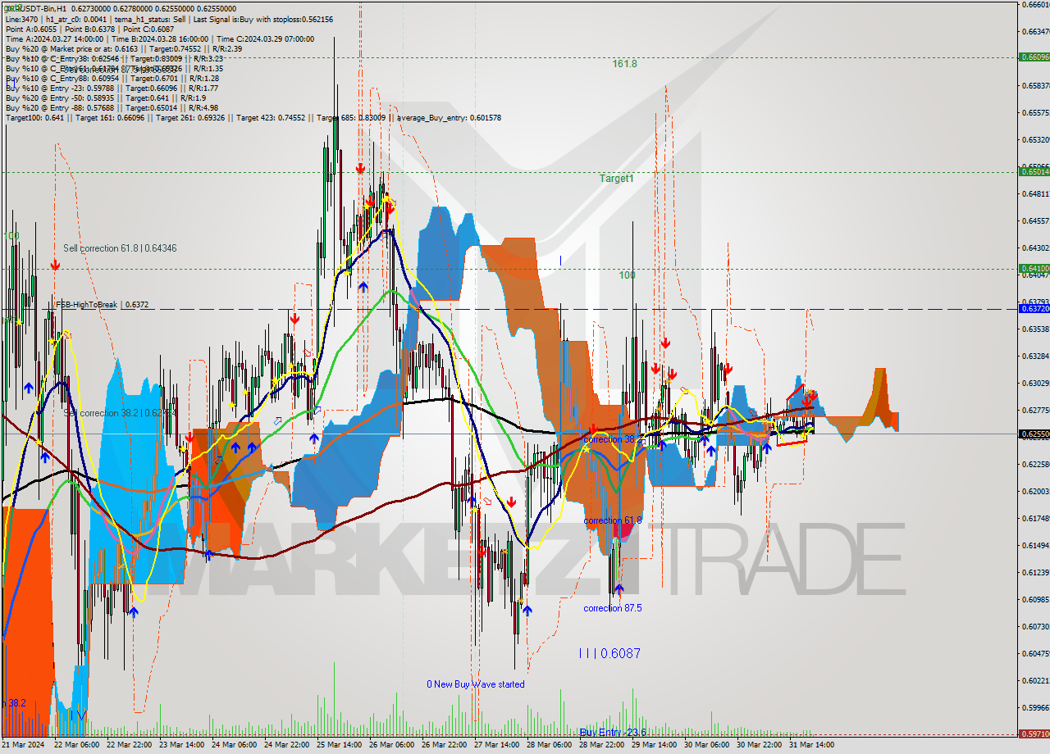Click the green Target1 label

tap(616, 178)
